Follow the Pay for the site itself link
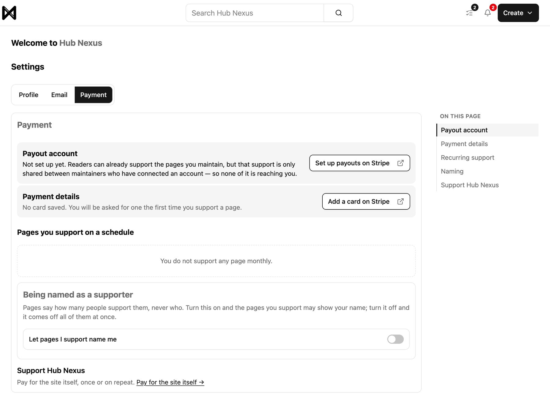550x412 pixels. pos(170,382)
